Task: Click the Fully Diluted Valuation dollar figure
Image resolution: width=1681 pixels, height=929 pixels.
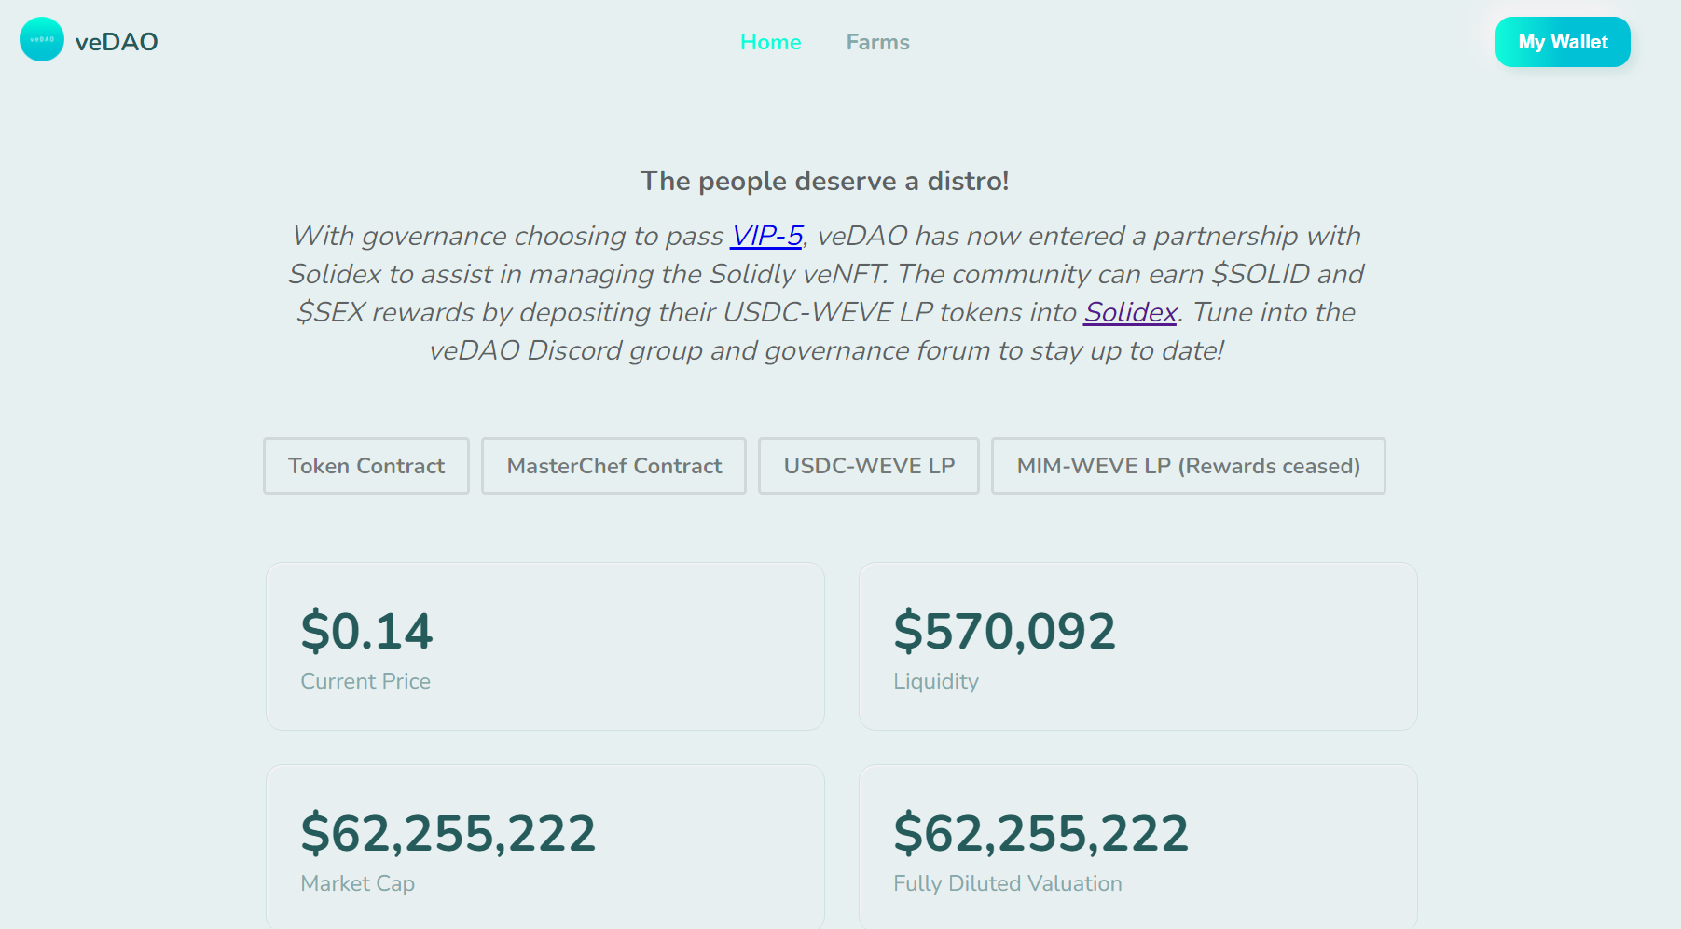Action: point(1040,833)
